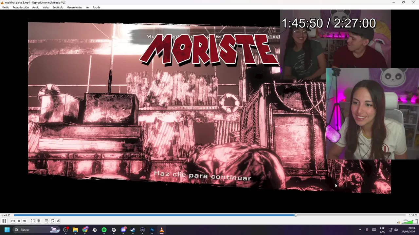Toggle random shuffle playback

click(x=58, y=221)
